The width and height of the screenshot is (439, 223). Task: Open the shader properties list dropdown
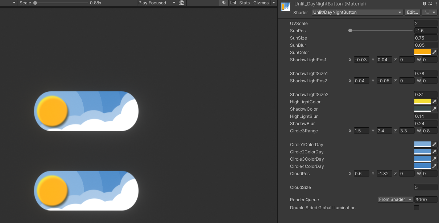pyautogui.click(x=430, y=12)
